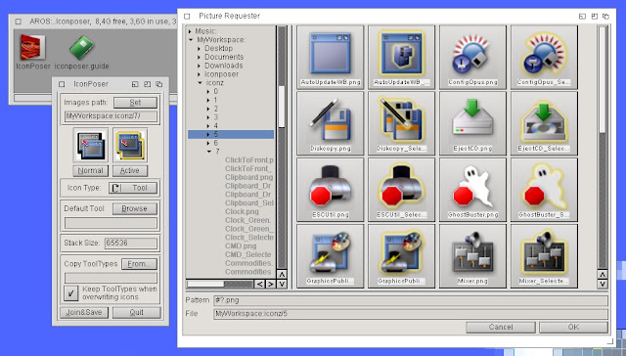626x356 pixels.
Task: Click the Set images path button
Action: point(135,103)
